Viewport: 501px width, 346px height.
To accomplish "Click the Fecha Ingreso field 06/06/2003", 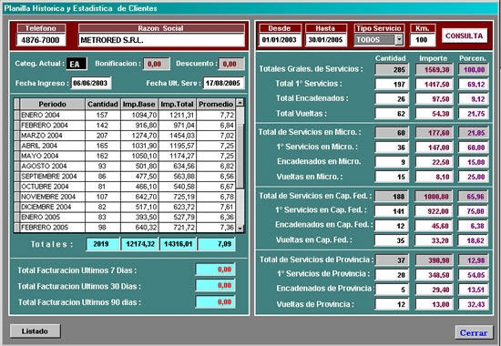I will tap(91, 83).
